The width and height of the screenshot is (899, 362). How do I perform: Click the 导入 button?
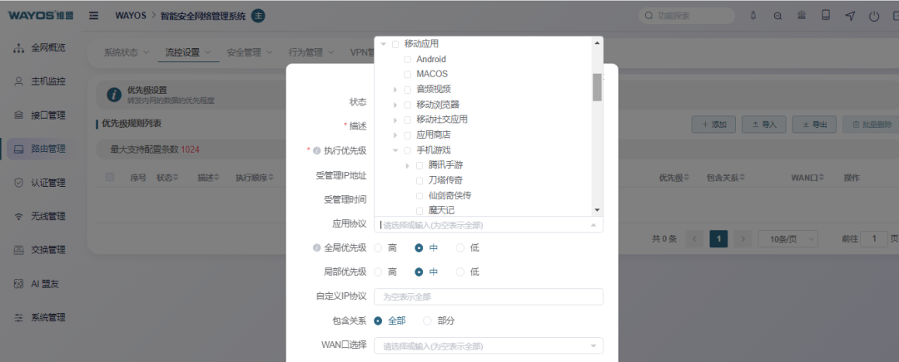pos(763,124)
